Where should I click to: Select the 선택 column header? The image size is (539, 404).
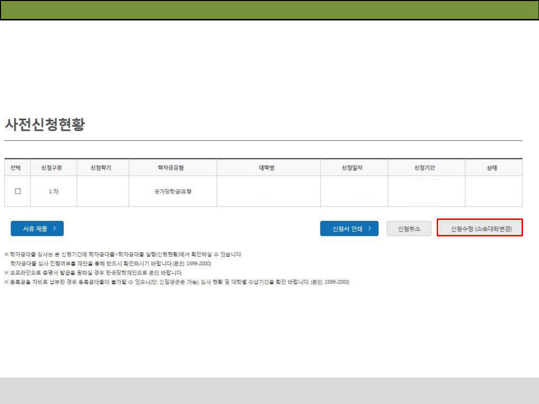[17, 168]
